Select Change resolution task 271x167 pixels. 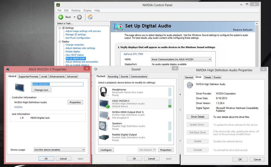pyautogui.click(x=75, y=45)
